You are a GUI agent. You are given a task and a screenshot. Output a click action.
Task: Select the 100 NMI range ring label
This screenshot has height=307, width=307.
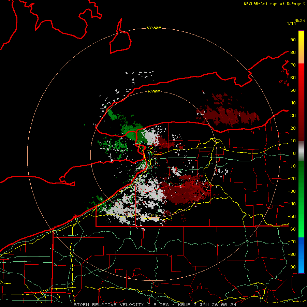153,28
